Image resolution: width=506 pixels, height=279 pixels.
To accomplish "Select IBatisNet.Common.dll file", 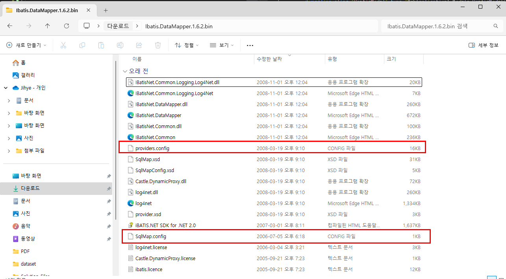I will pyautogui.click(x=274, y=127).
